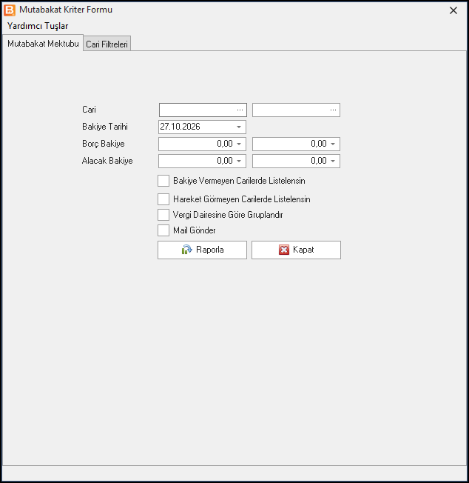Open the lookup ellipsis in the first Cari field
This screenshot has height=483, width=469.
[240, 110]
